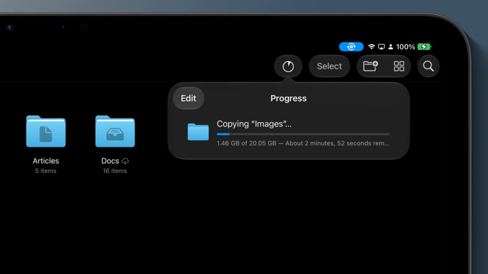Tap the AirPlay status icon

coord(381,47)
